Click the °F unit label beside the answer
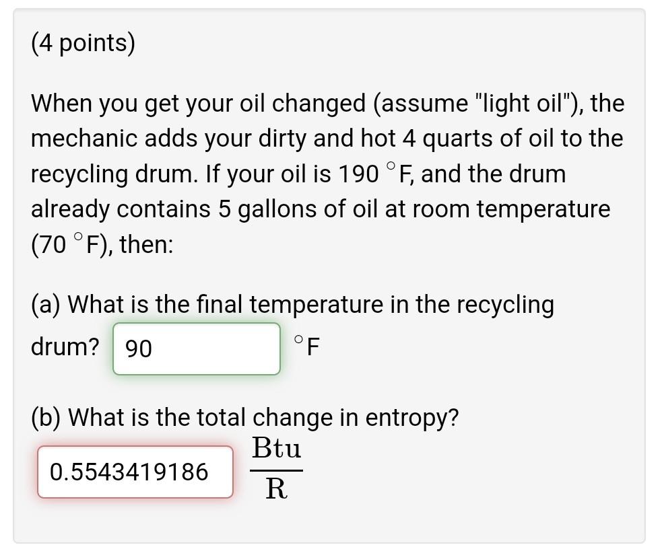 tap(306, 347)
